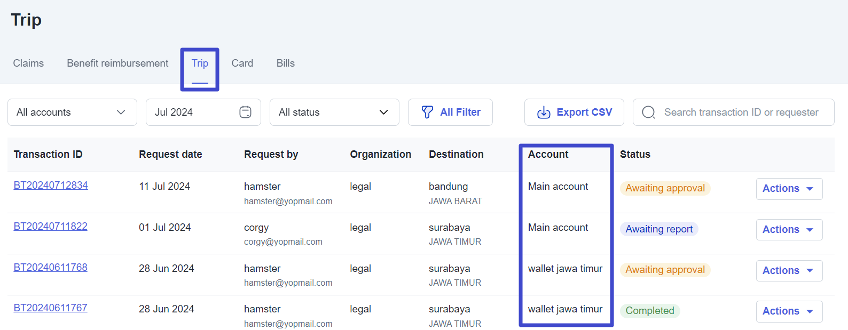This screenshot has height=330, width=848.
Task: Select the Trip tab
Action: coord(200,63)
